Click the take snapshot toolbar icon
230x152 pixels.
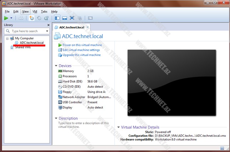coord(31,18)
